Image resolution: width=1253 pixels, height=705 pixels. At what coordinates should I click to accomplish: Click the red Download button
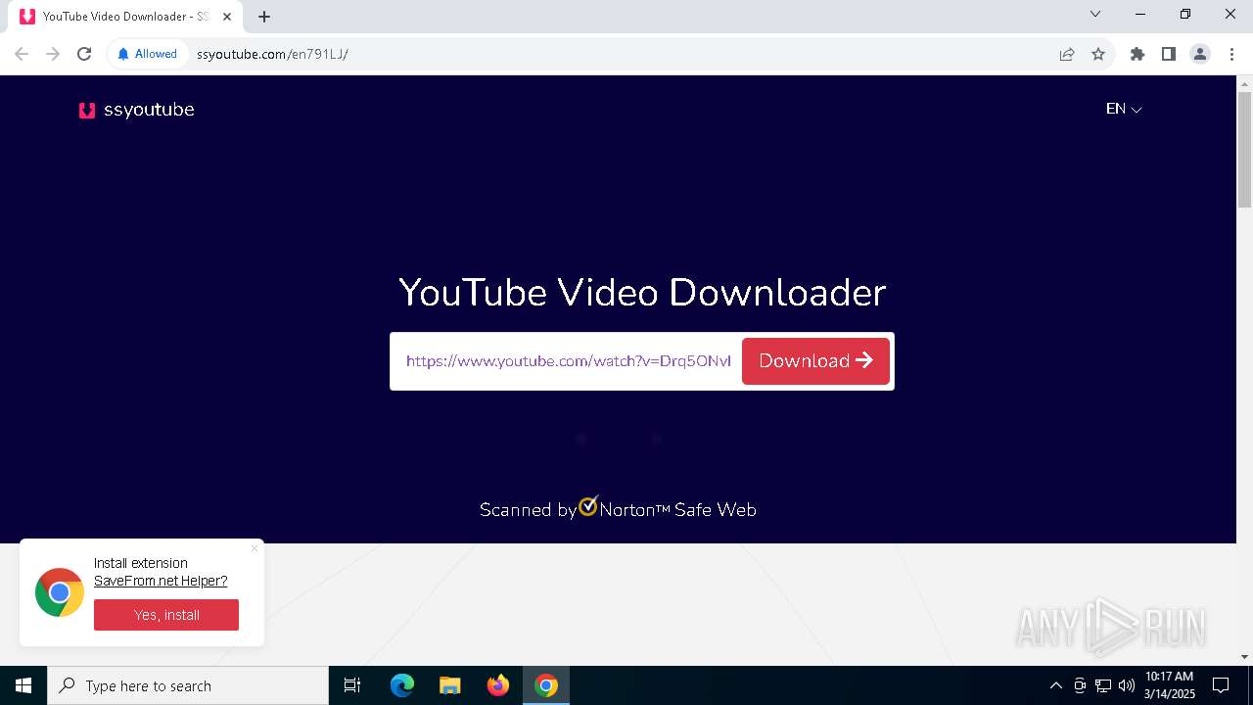pos(815,361)
